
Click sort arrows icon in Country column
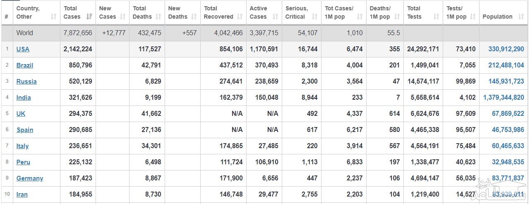[x=53, y=17]
